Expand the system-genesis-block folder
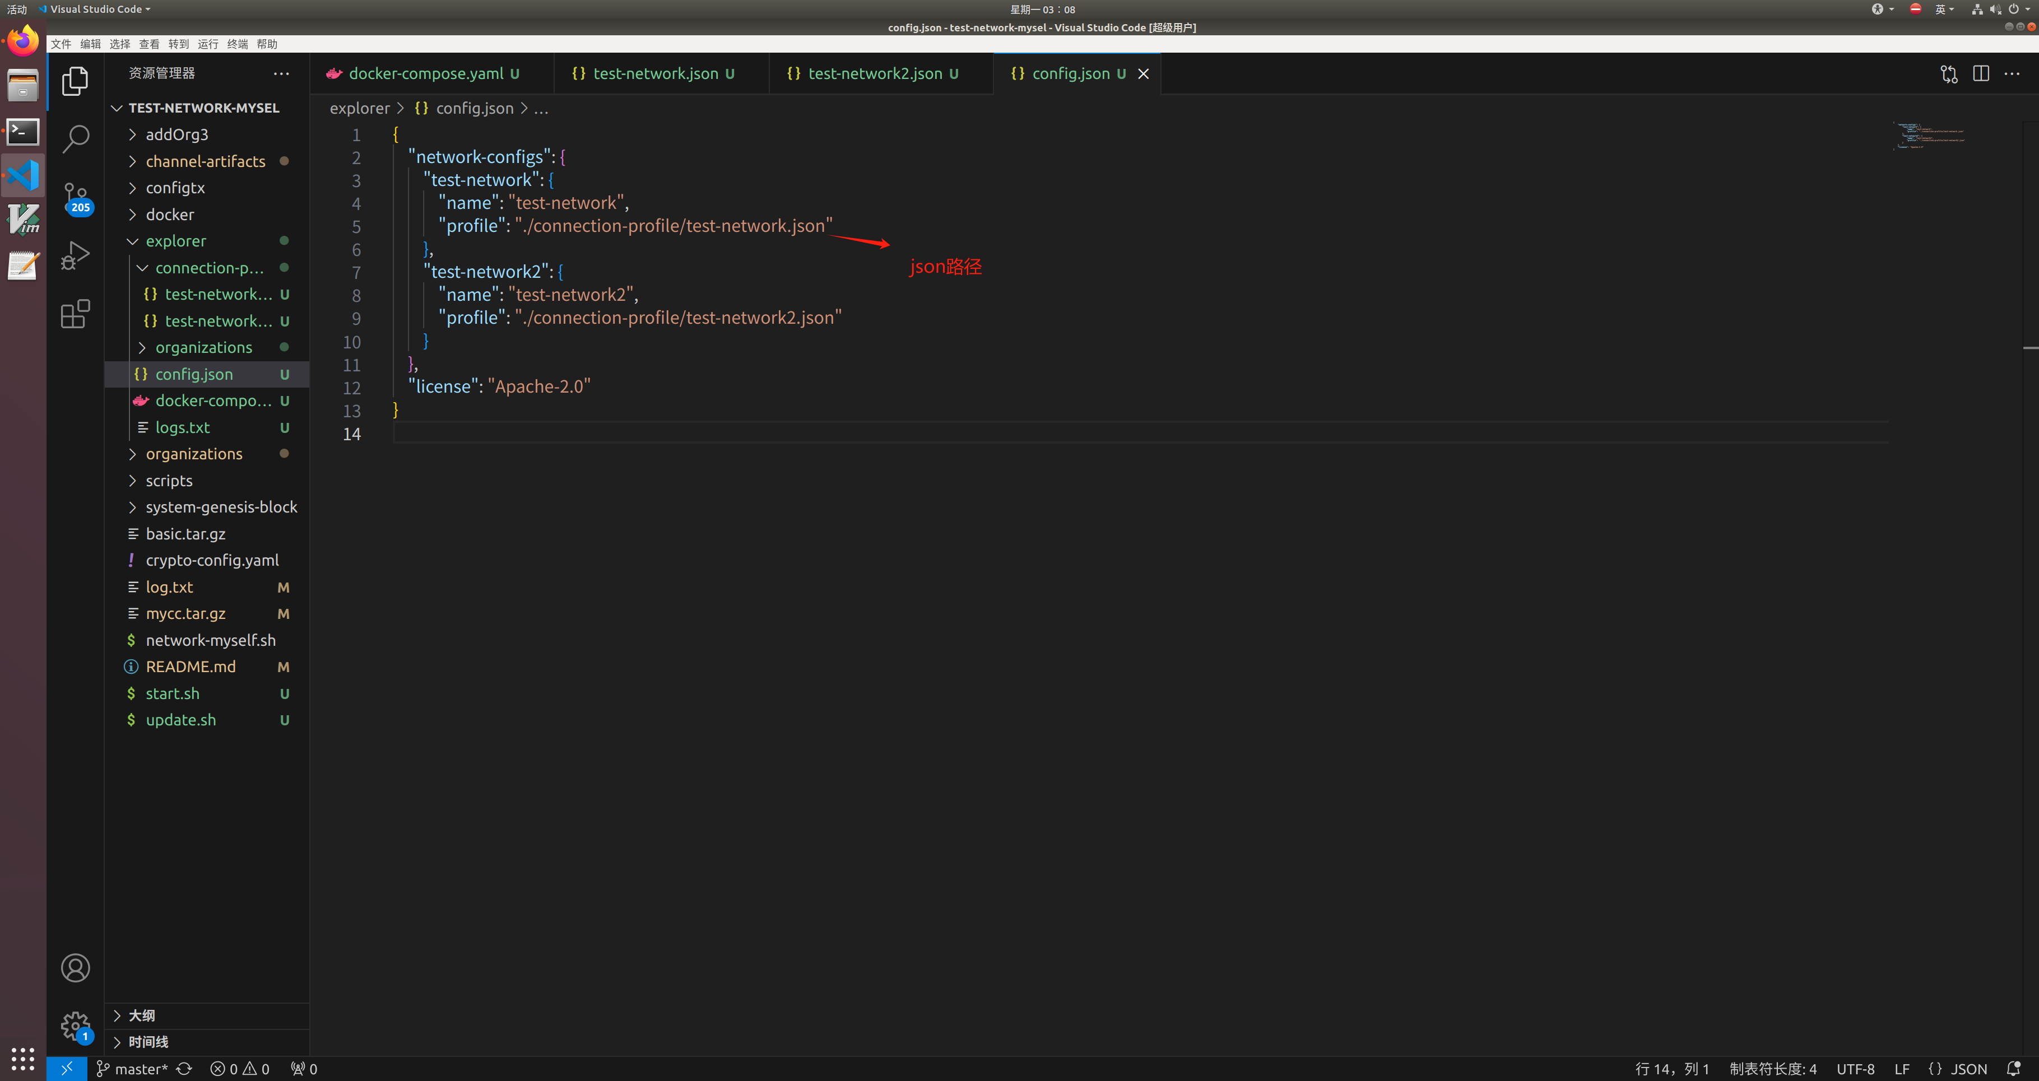The width and height of the screenshot is (2039, 1081). coord(207,507)
